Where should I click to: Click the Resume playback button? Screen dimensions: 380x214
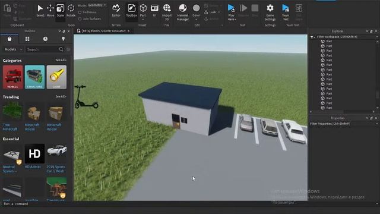[243, 11]
